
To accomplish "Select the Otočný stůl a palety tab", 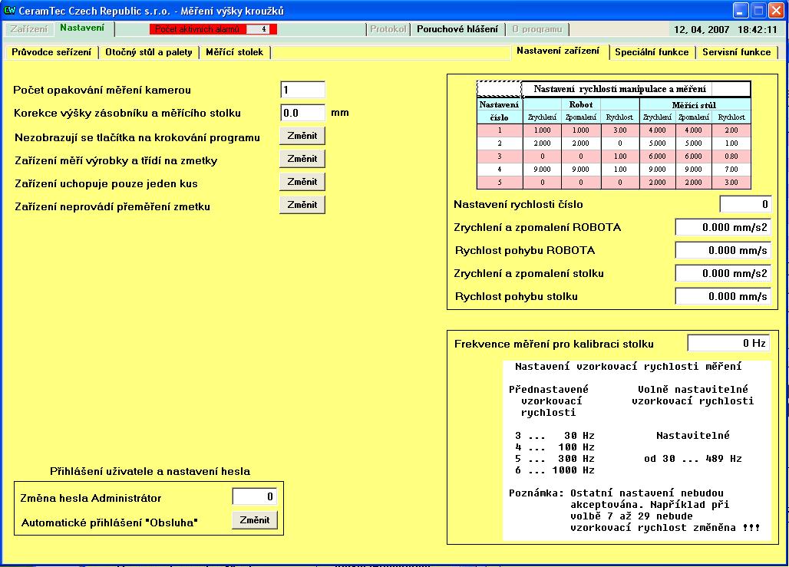I will 149,52.
